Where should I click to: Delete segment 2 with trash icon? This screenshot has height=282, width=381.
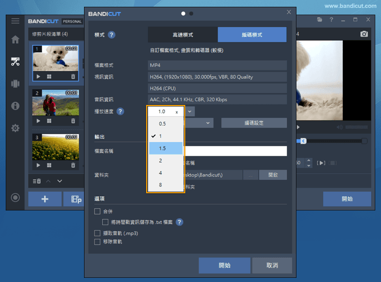[x=73, y=121]
